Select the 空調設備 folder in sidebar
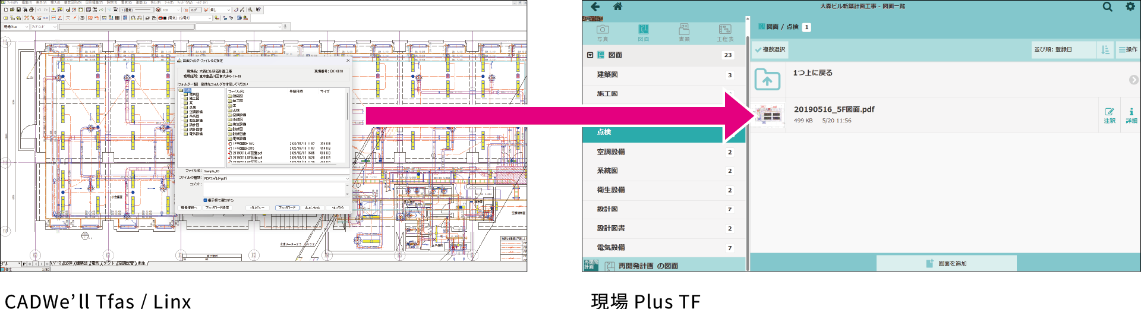The height and width of the screenshot is (309, 1141). click(x=664, y=152)
